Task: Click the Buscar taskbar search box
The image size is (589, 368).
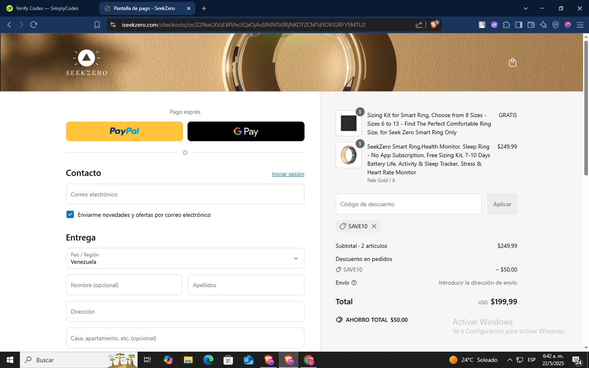Action: pos(79,360)
